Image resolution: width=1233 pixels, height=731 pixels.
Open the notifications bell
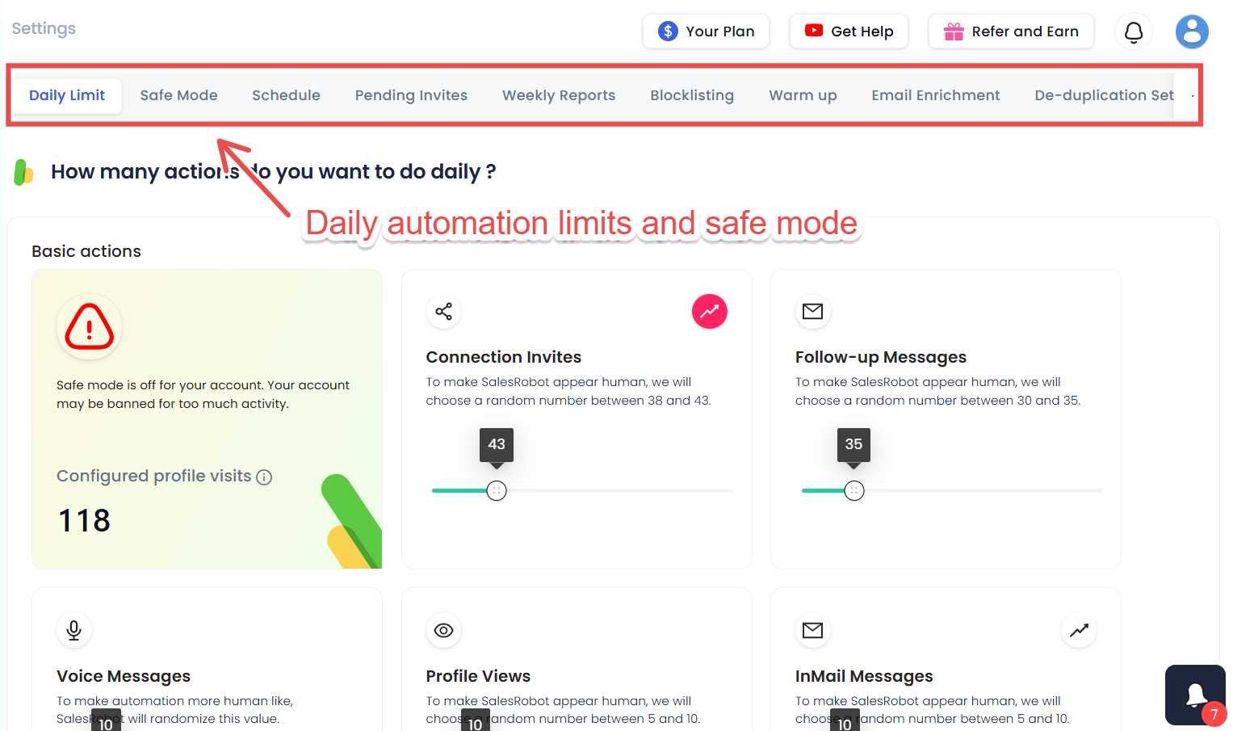[1134, 32]
